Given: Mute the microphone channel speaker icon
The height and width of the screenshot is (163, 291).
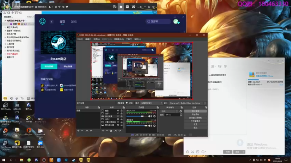Looking at the screenshot, I should pyautogui.click(x=150, y=116).
